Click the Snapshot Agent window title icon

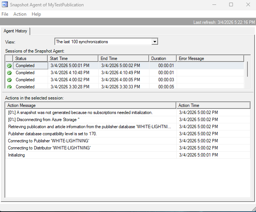(5, 5)
